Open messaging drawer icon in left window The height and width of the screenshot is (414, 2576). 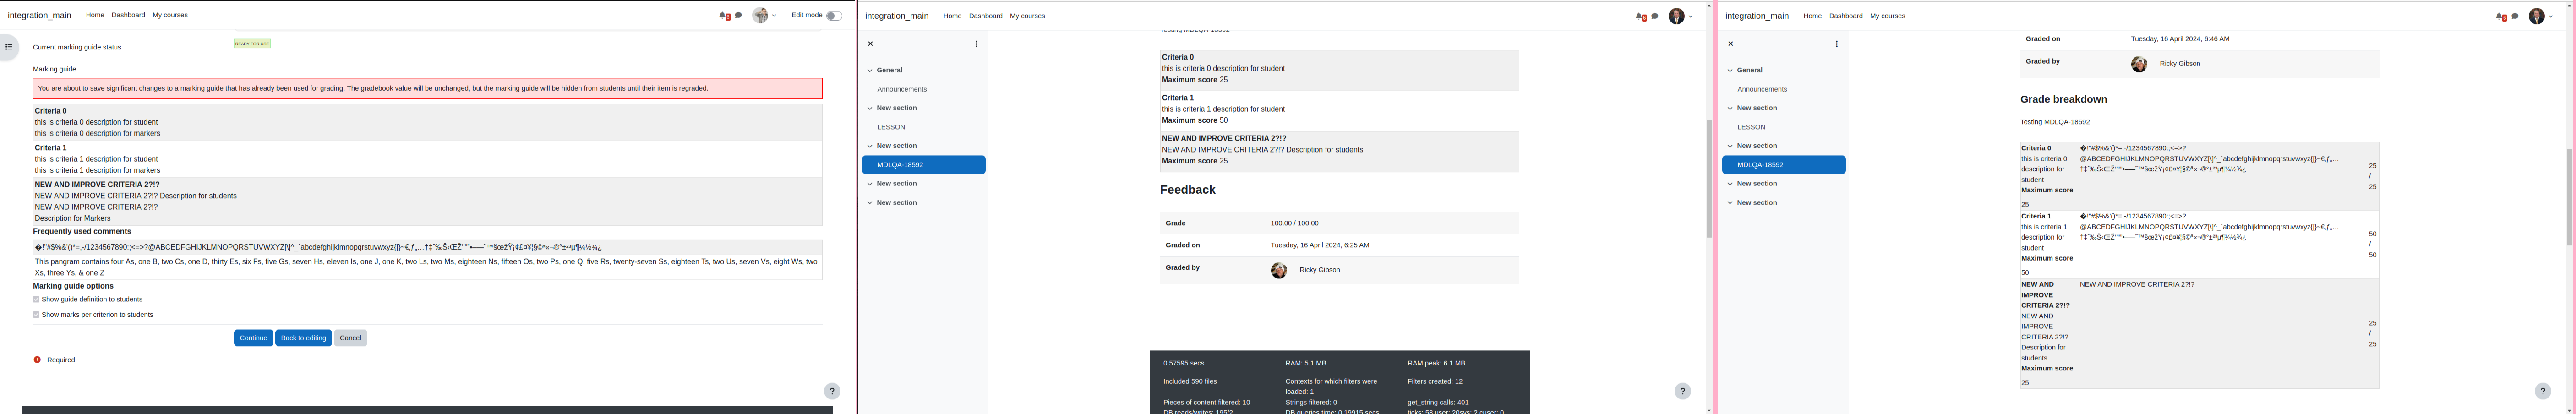(x=739, y=15)
